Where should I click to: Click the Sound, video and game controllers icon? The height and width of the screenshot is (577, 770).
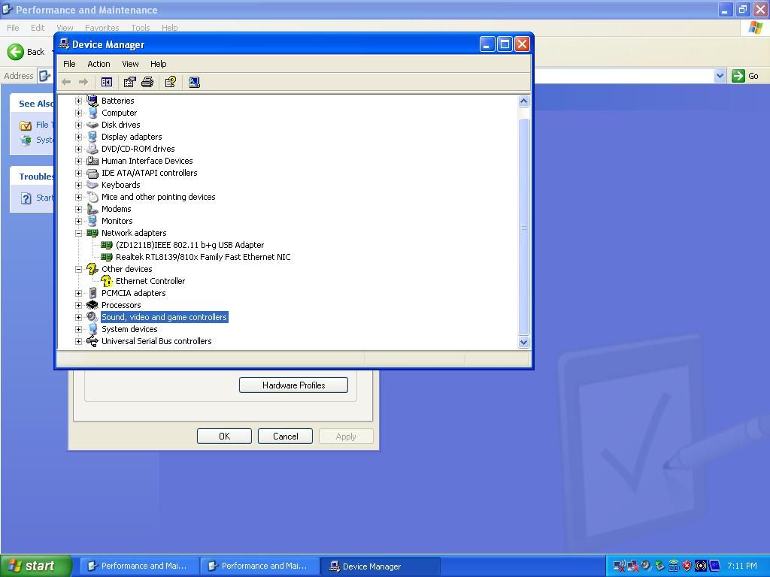pyautogui.click(x=92, y=317)
